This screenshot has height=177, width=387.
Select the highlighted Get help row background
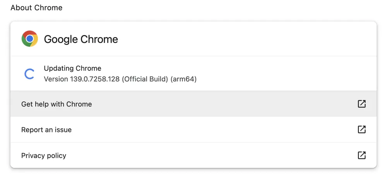point(193,104)
